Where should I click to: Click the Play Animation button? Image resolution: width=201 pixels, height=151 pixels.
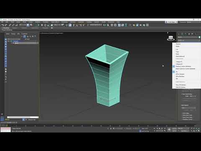(160, 128)
